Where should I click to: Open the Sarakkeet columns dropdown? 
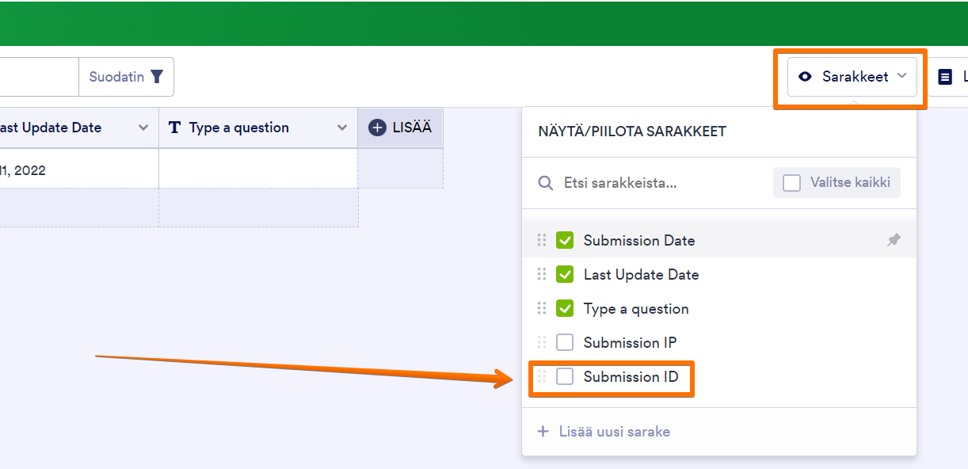(852, 77)
